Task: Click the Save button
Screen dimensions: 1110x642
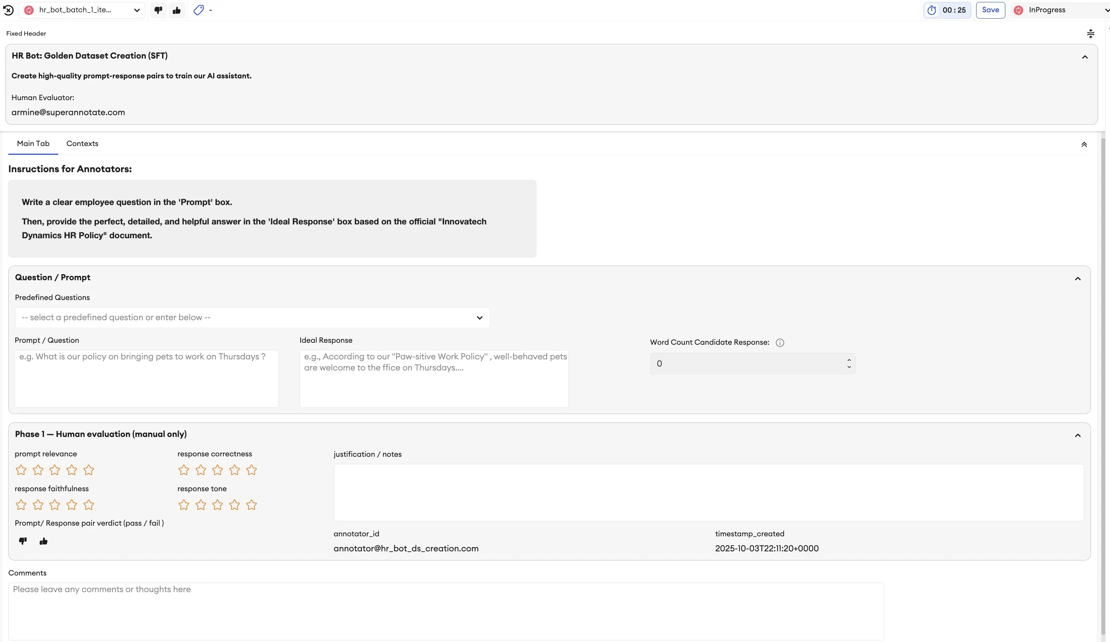Action: [990, 9]
